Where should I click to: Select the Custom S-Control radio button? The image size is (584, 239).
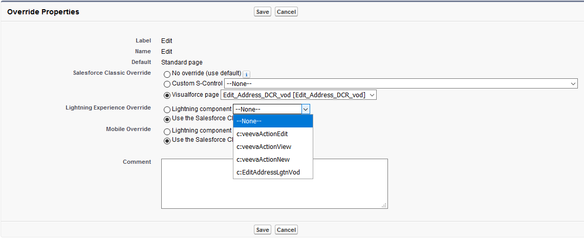tap(167, 84)
